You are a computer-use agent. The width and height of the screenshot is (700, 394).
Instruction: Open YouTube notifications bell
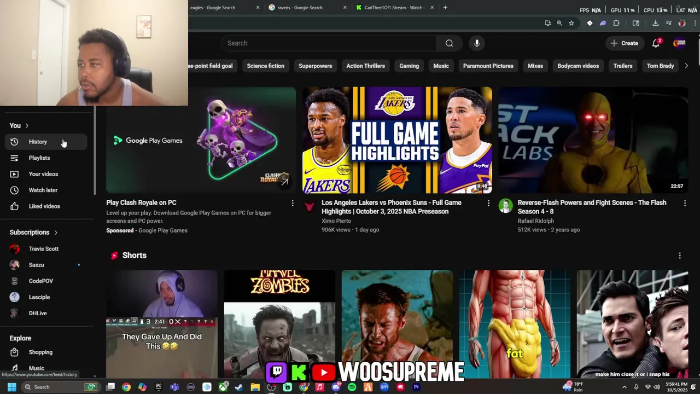[656, 43]
